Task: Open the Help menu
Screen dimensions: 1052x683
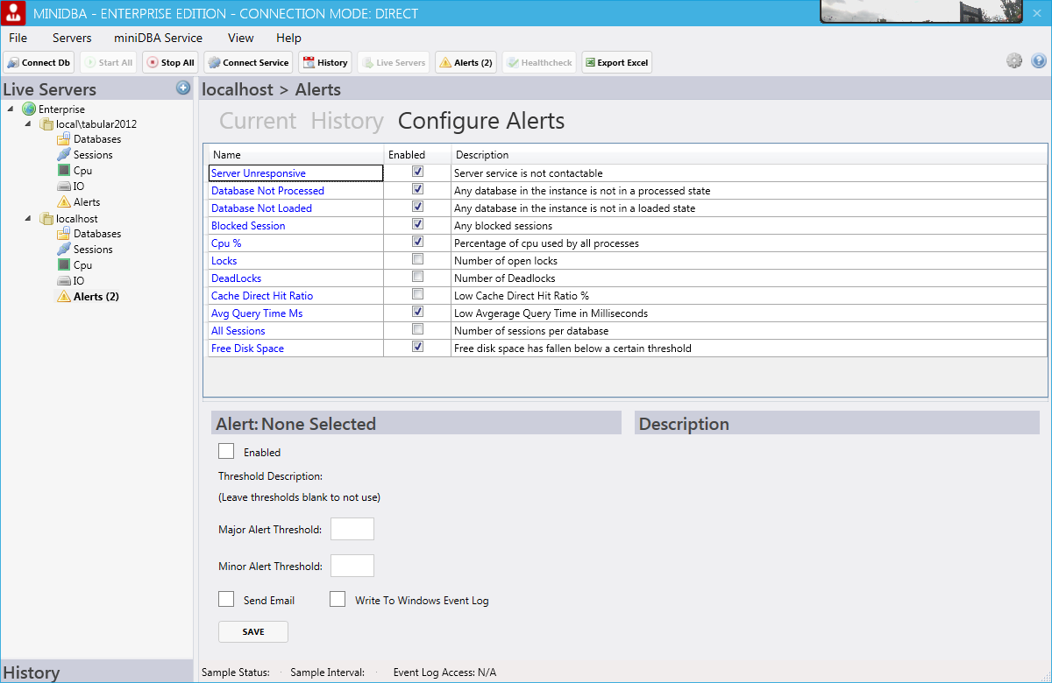Action: tap(288, 38)
